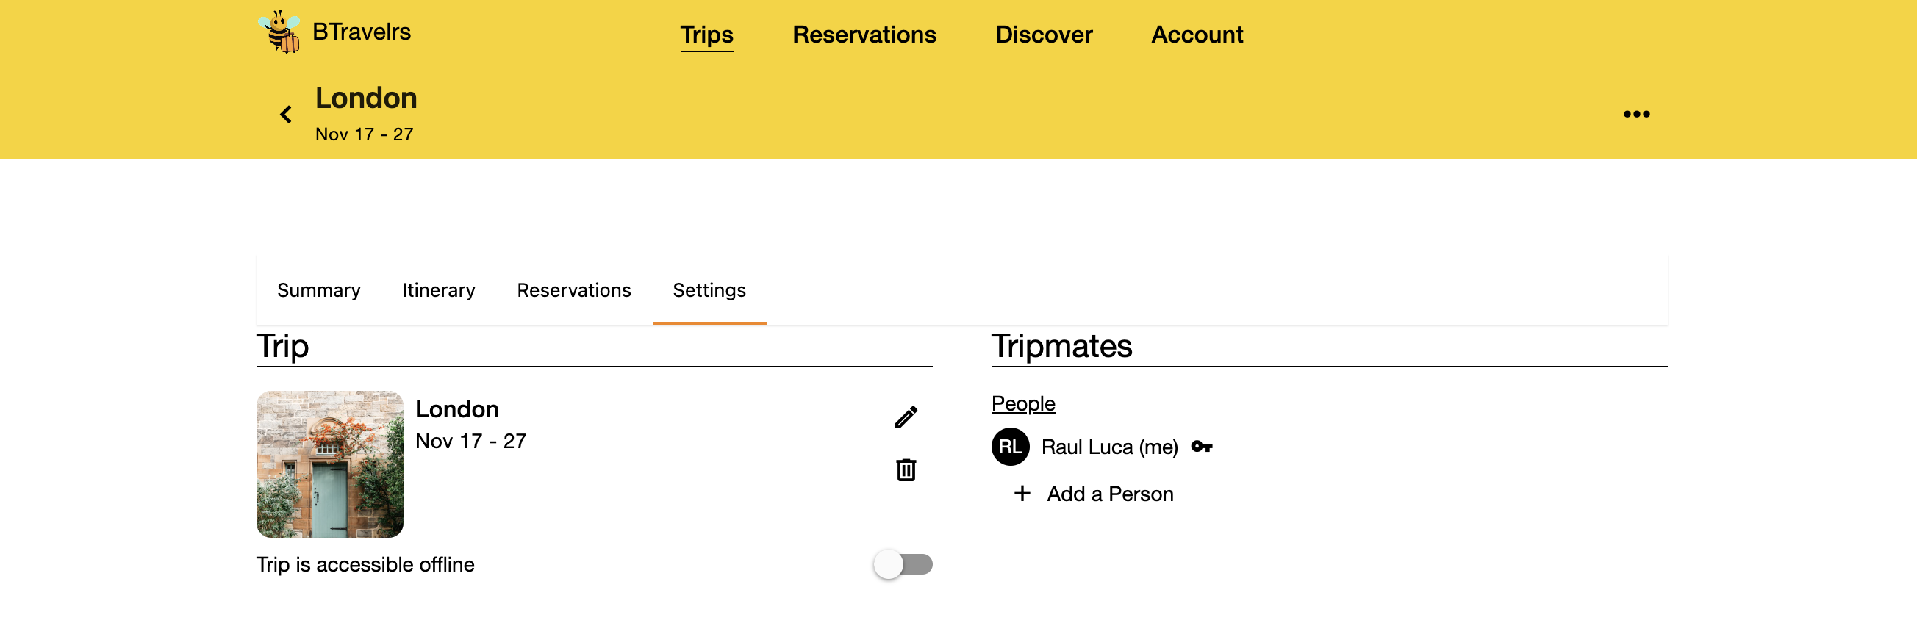Select the Reservations tab below the header
This screenshot has width=1917, height=623.
574,290
